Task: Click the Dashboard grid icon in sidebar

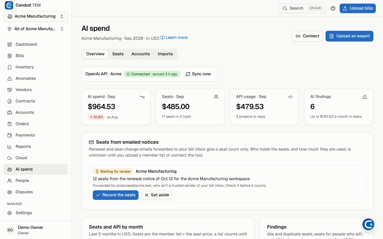Action: (10, 44)
